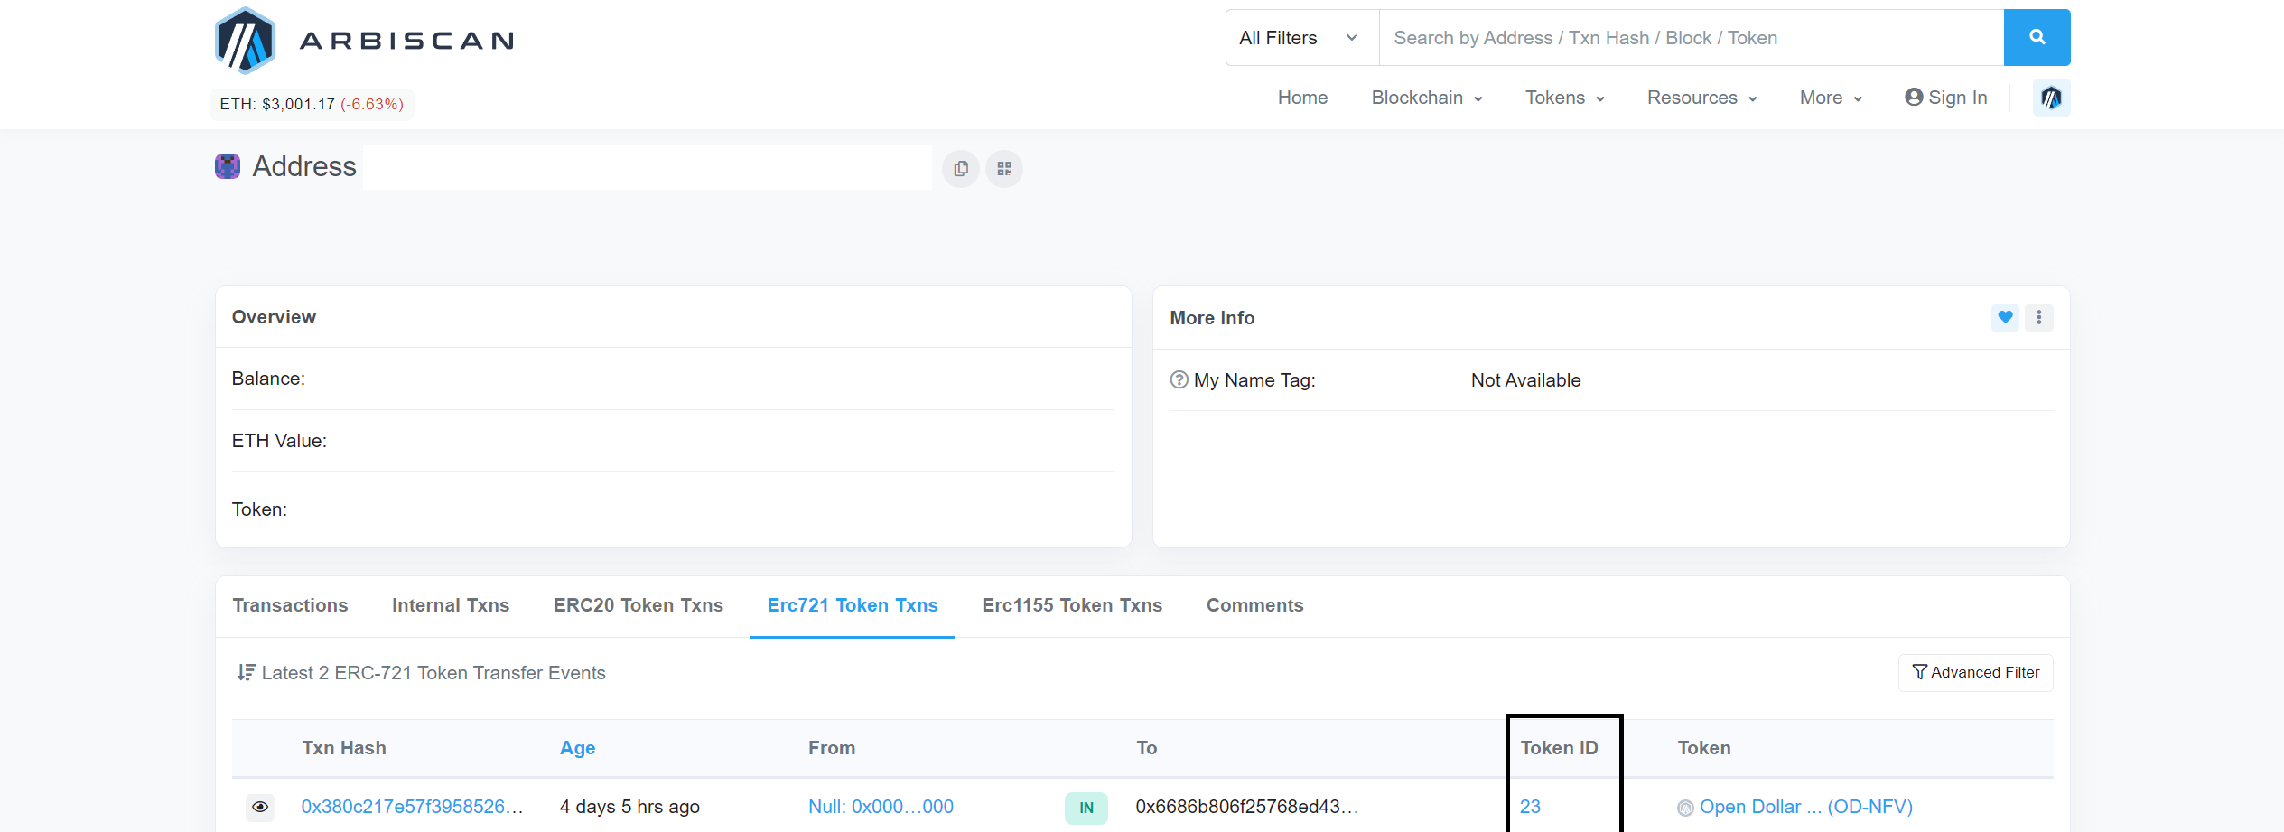The height and width of the screenshot is (832, 2284).
Task: Open the Null: 0x000…000 from address
Action: (x=881, y=807)
